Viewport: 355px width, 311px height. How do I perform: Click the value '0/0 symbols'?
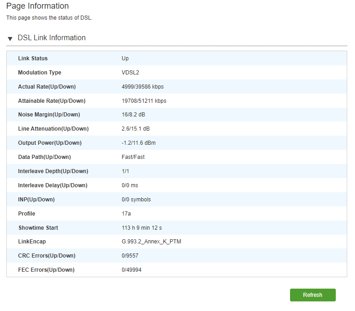(x=136, y=200)
